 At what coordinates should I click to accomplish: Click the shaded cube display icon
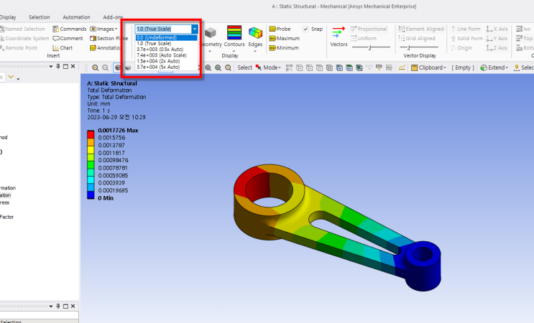point(118,67)
